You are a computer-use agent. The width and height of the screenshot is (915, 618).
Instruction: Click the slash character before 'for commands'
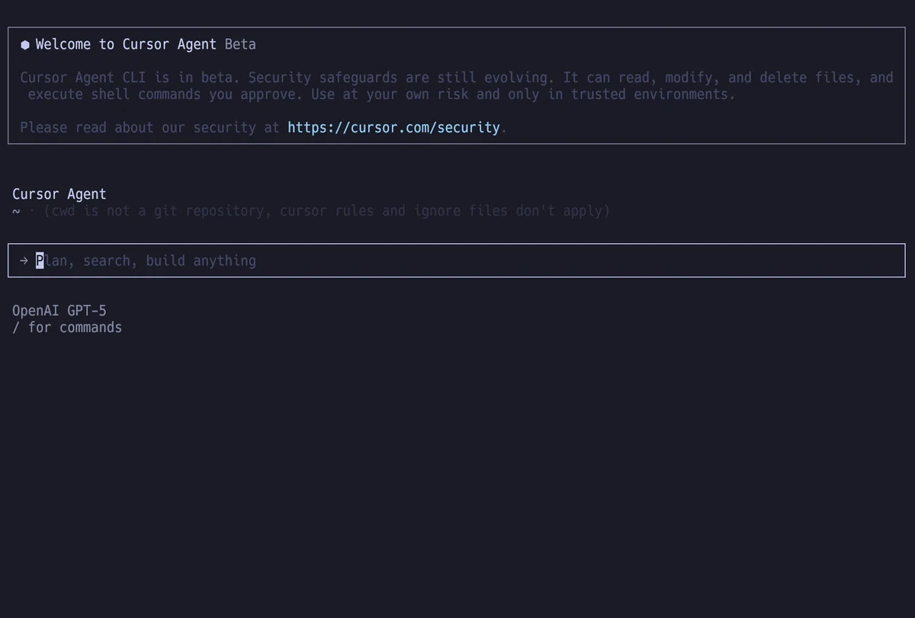16,328
